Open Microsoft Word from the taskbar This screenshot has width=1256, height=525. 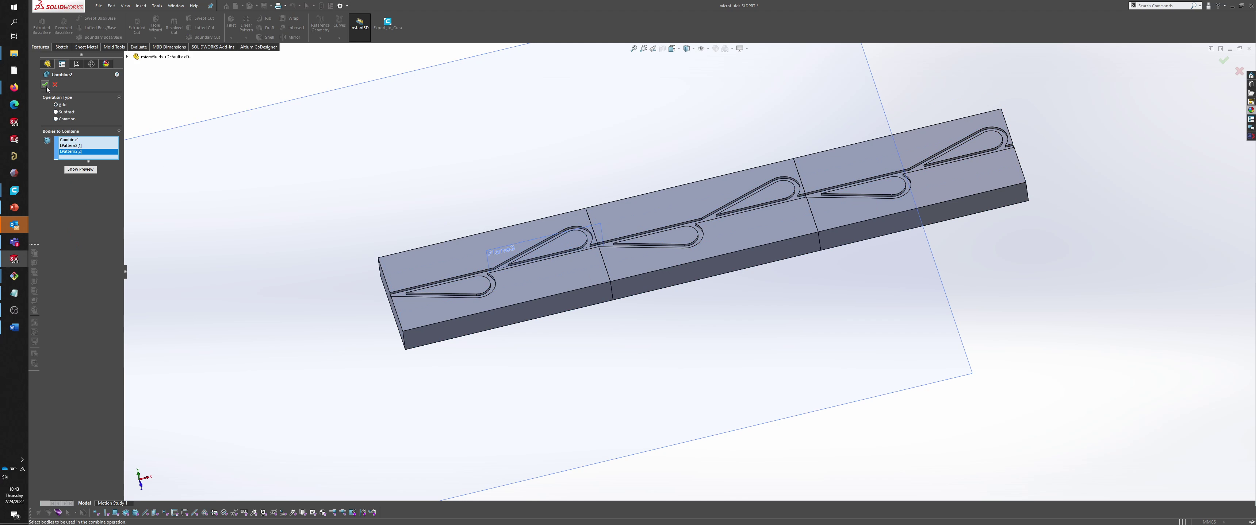(14, 327)
